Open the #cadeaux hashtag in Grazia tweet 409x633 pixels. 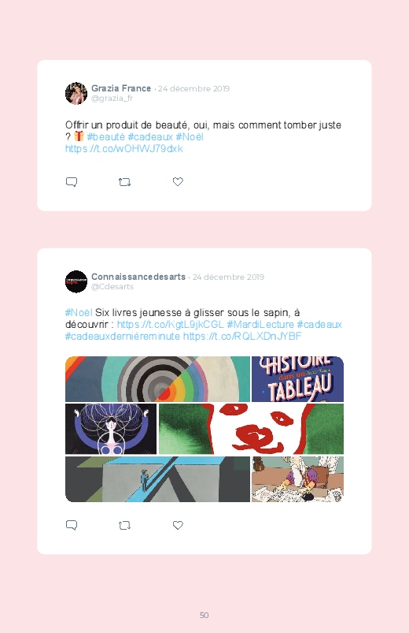pos(150,137)
